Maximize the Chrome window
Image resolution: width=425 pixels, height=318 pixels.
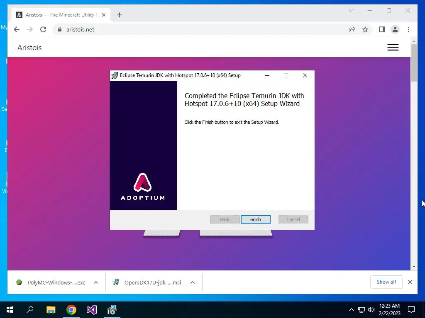389,10
